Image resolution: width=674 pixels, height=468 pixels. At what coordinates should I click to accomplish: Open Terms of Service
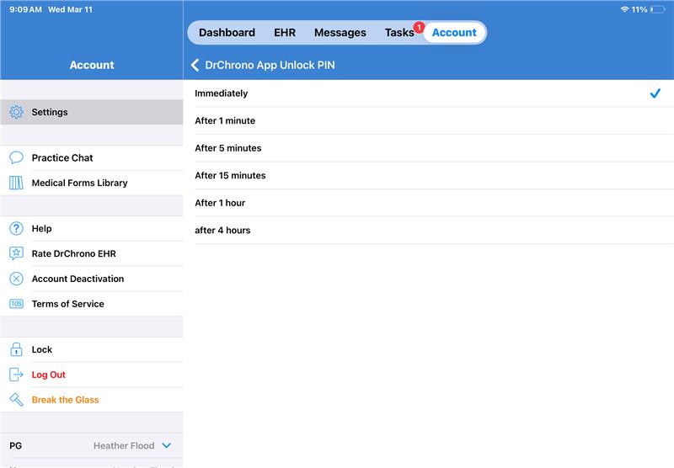[92, 304]
